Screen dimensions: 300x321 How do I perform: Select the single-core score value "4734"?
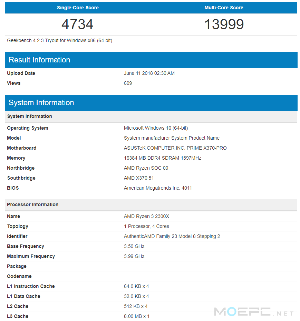click(x=77, y=24)
